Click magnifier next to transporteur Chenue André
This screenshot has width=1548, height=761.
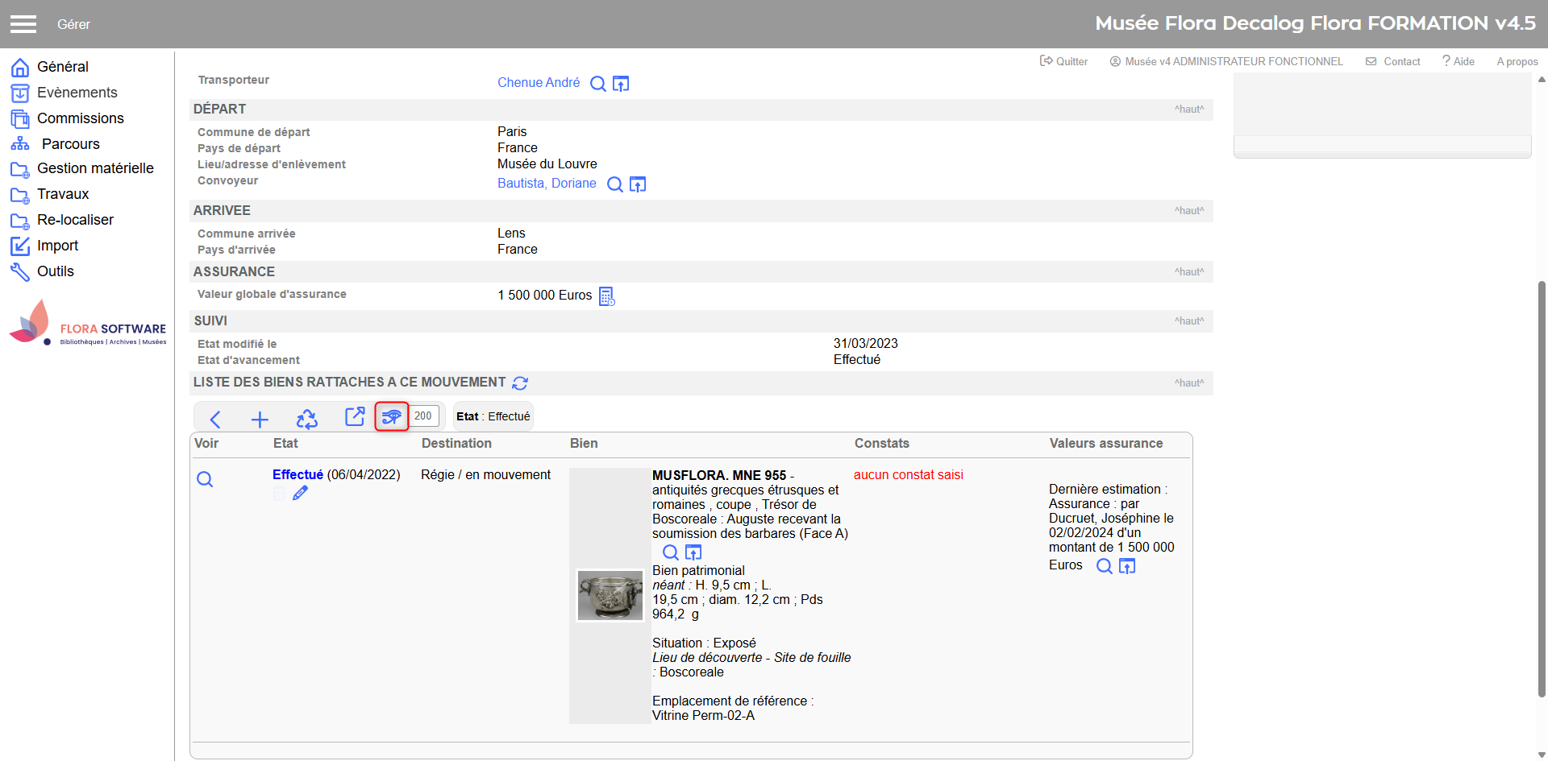click(597, 84)
